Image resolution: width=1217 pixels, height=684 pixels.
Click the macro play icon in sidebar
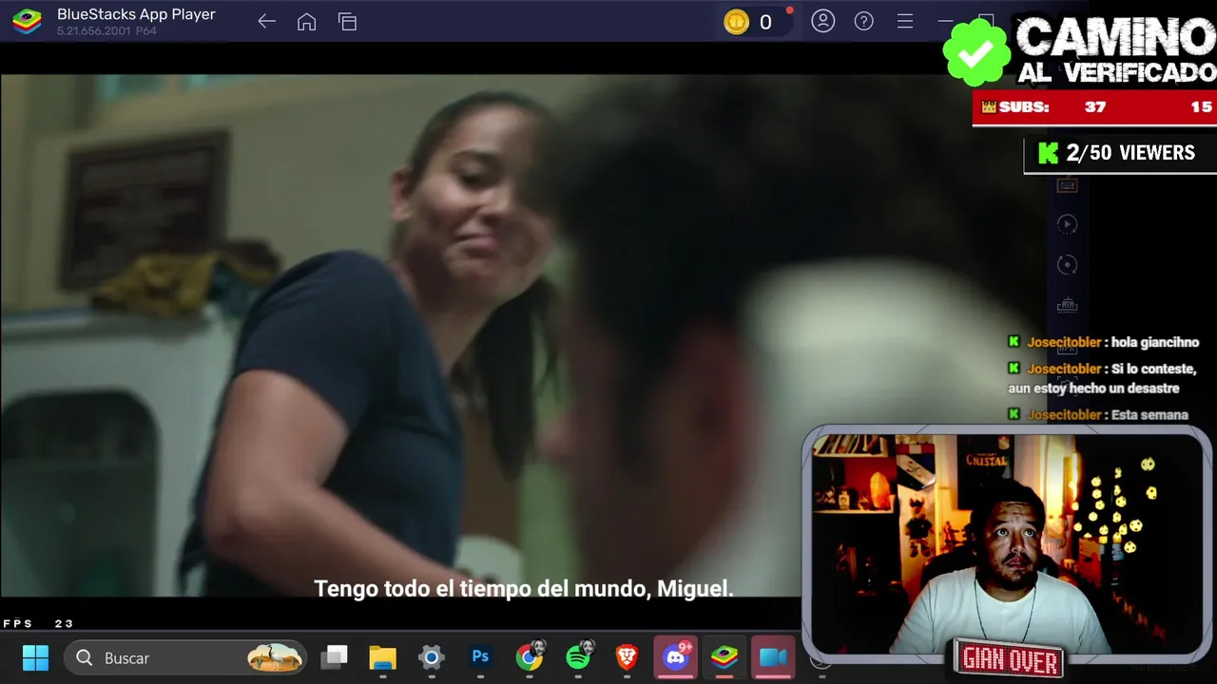1067,224
